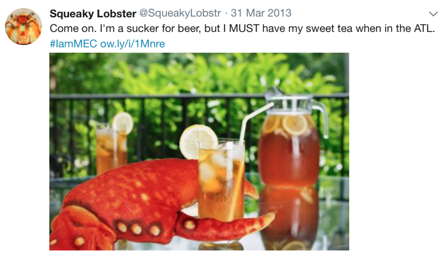The height and width of the screenshot is (257, 444).
Task: Open the 31 Mar 2013 timestamp
Action: (261, 13)
